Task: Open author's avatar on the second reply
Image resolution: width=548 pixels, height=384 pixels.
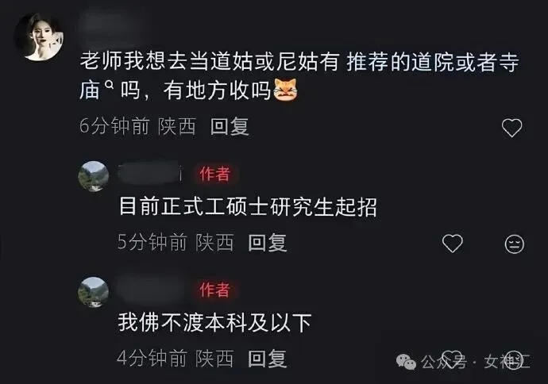Action: (93, 292)
